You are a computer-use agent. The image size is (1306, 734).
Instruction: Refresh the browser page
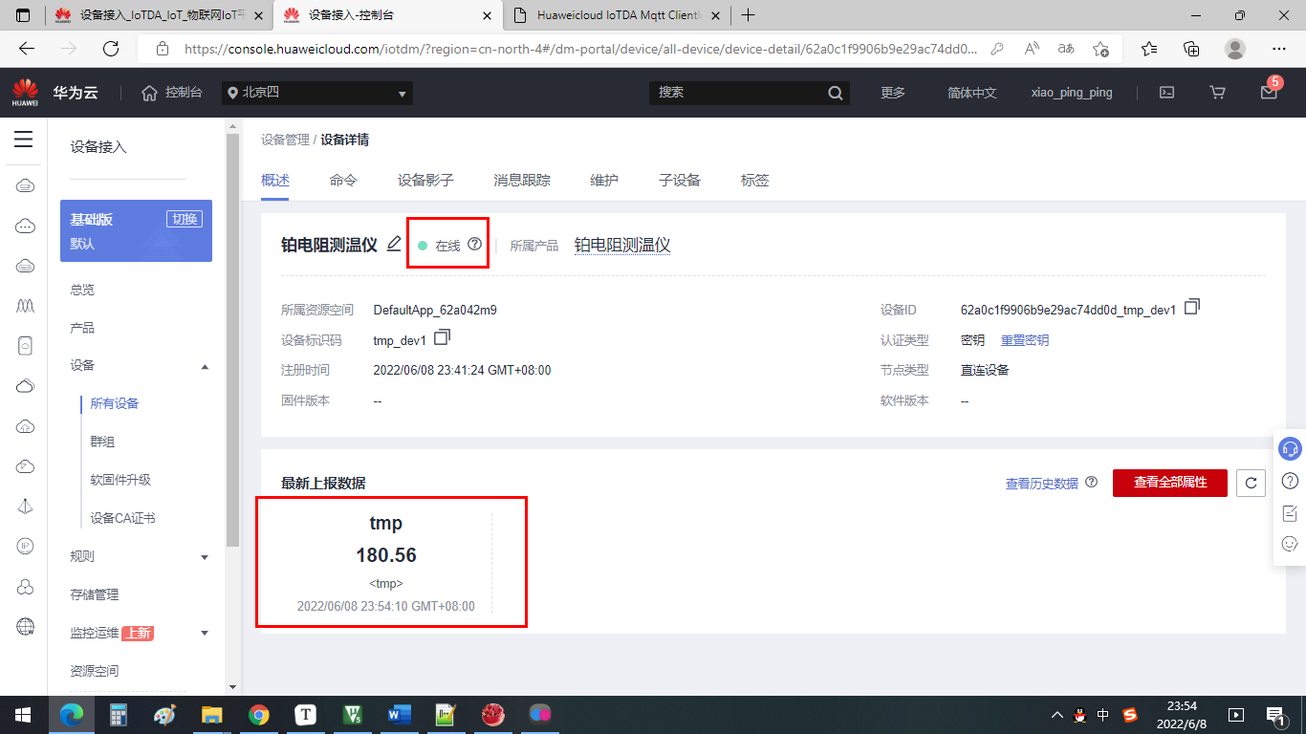click(111, 48)
